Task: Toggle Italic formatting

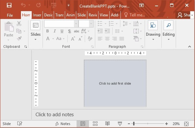Action: 55,31
